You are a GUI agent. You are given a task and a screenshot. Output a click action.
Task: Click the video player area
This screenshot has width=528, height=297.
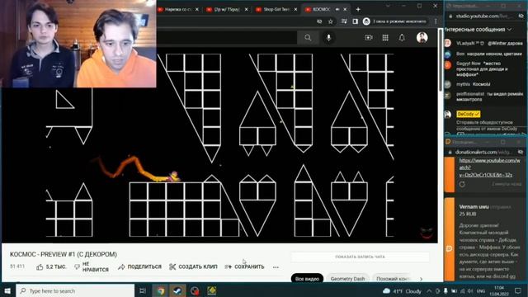(219, 145)
